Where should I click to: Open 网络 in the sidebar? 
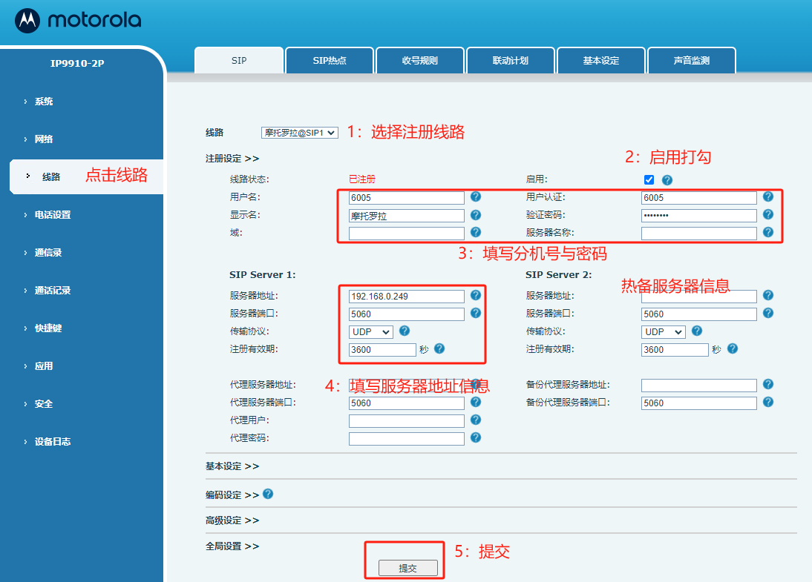[44, 139]
